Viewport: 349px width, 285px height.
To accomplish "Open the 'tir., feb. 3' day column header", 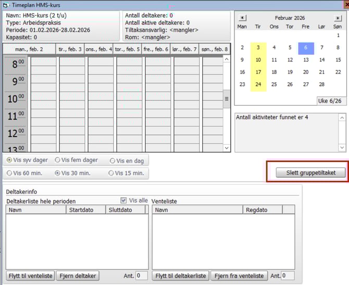I will click(70, 49).
